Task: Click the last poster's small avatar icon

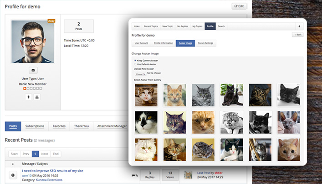Action: click(188, 174)
